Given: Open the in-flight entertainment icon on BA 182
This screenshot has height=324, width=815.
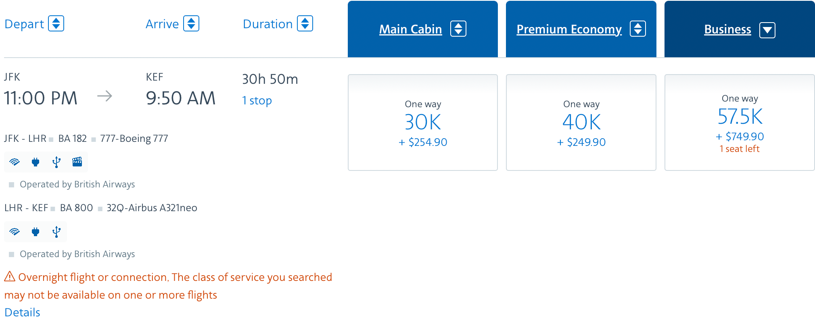Looking at the screenshot, I should (77, 162).
